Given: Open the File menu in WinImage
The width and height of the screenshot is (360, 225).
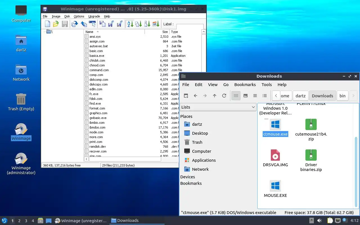Looking at the screenshot, I should click(45, 16).
